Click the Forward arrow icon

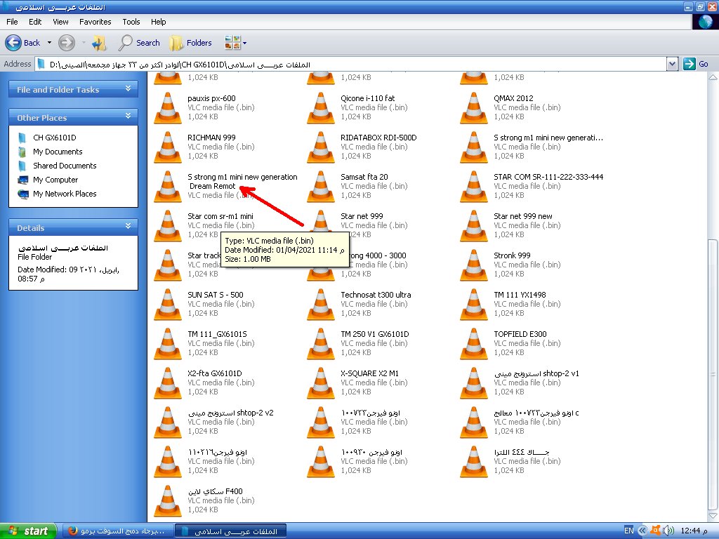coord(67,43)
